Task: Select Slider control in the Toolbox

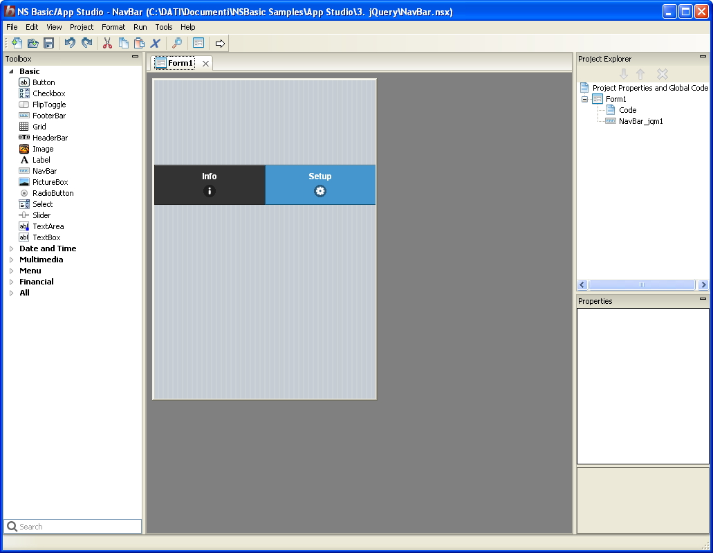Action: (41, 215)
